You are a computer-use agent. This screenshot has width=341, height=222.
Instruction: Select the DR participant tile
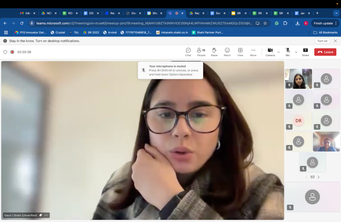click(298, 121)
